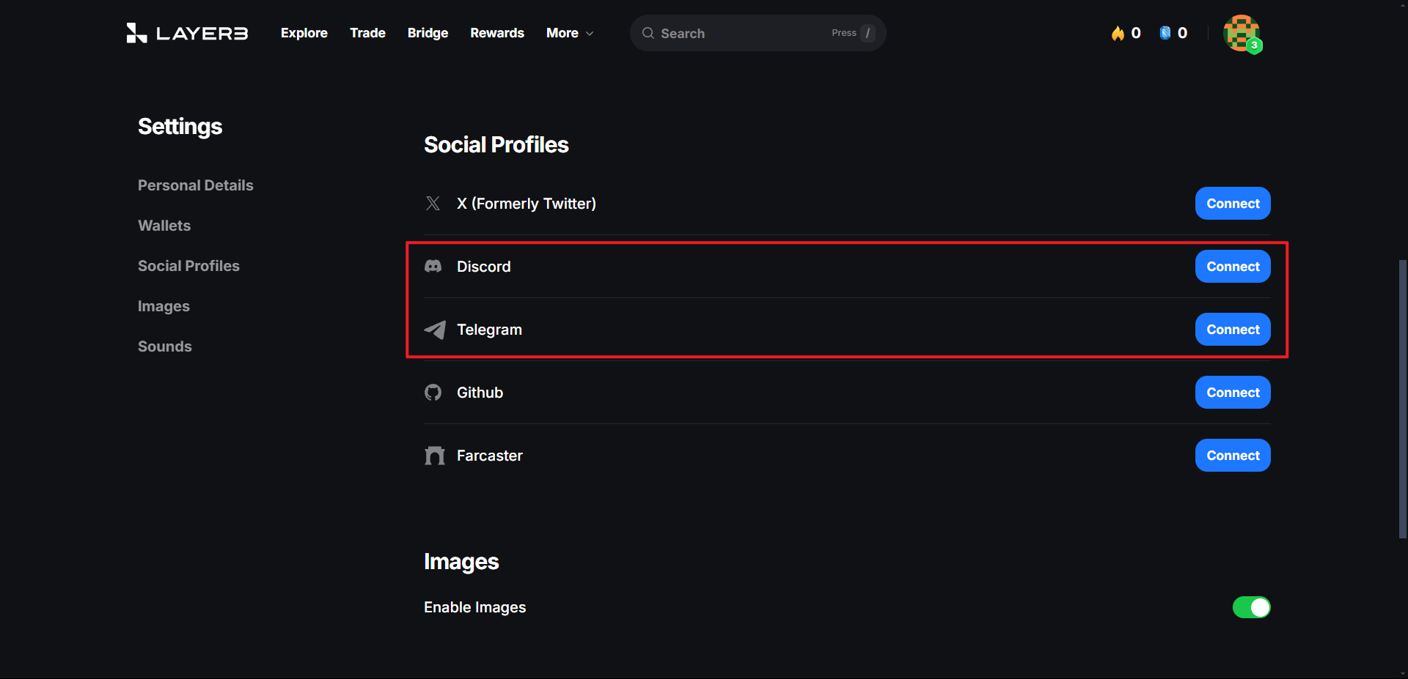This screenshot has height=679, width=1408.
Task: Click the notification badge on avatar
Action: point(1255,45)
